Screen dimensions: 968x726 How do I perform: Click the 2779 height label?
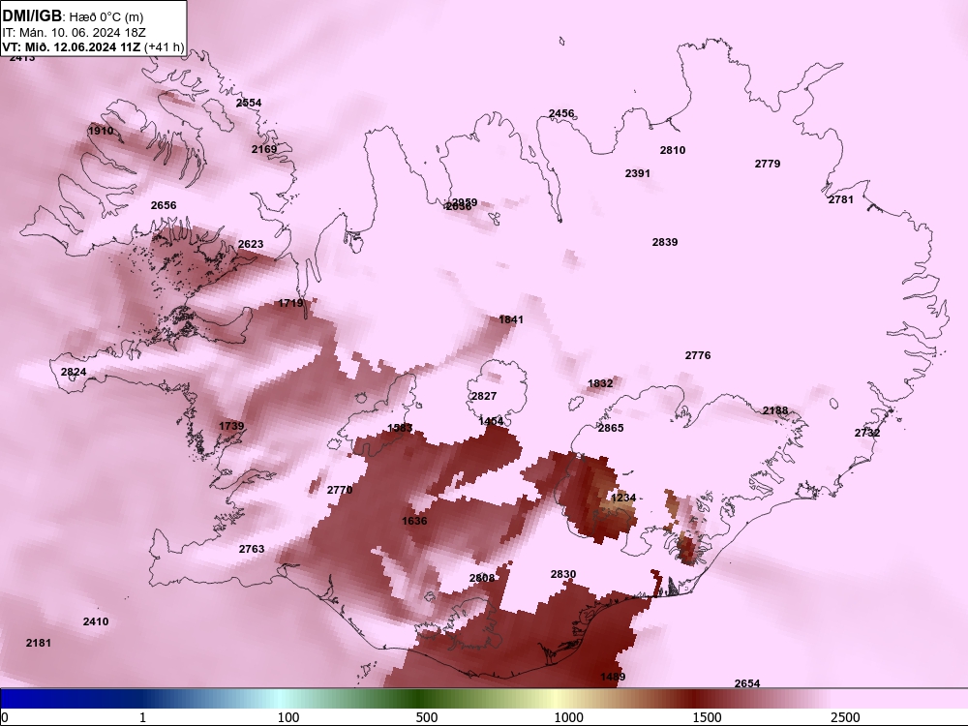coord(768,164)
